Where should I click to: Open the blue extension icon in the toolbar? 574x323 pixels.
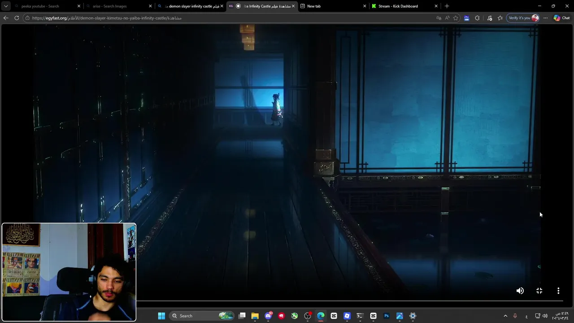466,18
